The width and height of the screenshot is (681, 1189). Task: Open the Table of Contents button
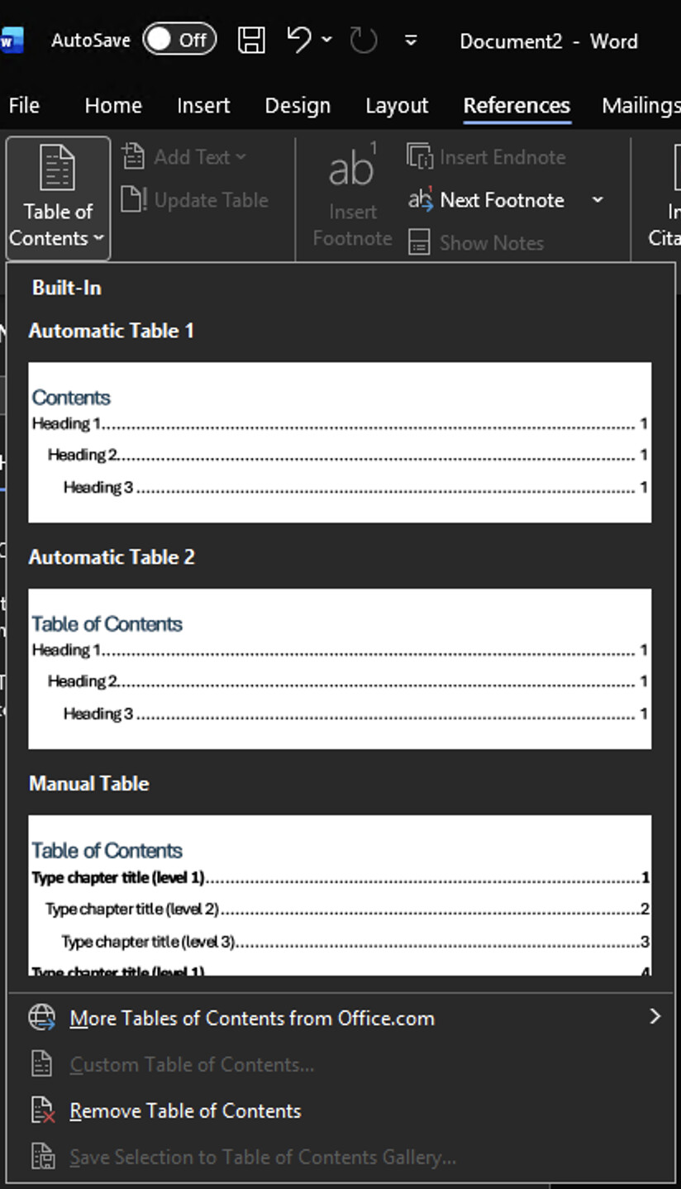click(x=58, y=198)
